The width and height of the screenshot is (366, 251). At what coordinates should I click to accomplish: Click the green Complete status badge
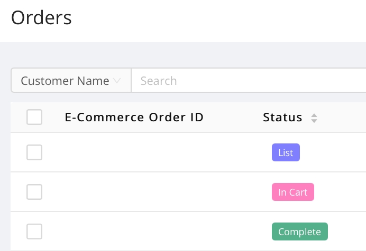[299, 231]
